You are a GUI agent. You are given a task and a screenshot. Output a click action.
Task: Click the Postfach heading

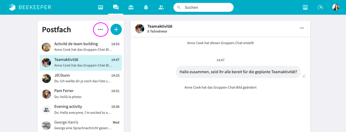click(56, 29)
